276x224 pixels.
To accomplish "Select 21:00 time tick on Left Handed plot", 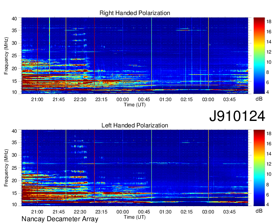I will tap(37, 212).
